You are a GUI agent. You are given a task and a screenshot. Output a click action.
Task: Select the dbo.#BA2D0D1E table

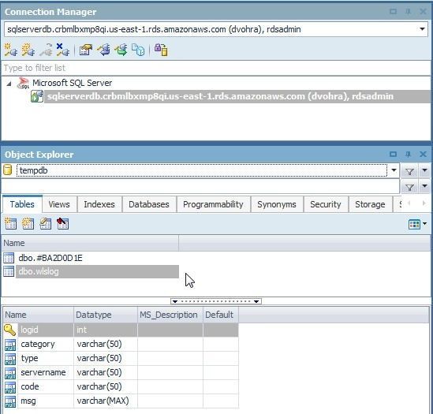point(50,258)
